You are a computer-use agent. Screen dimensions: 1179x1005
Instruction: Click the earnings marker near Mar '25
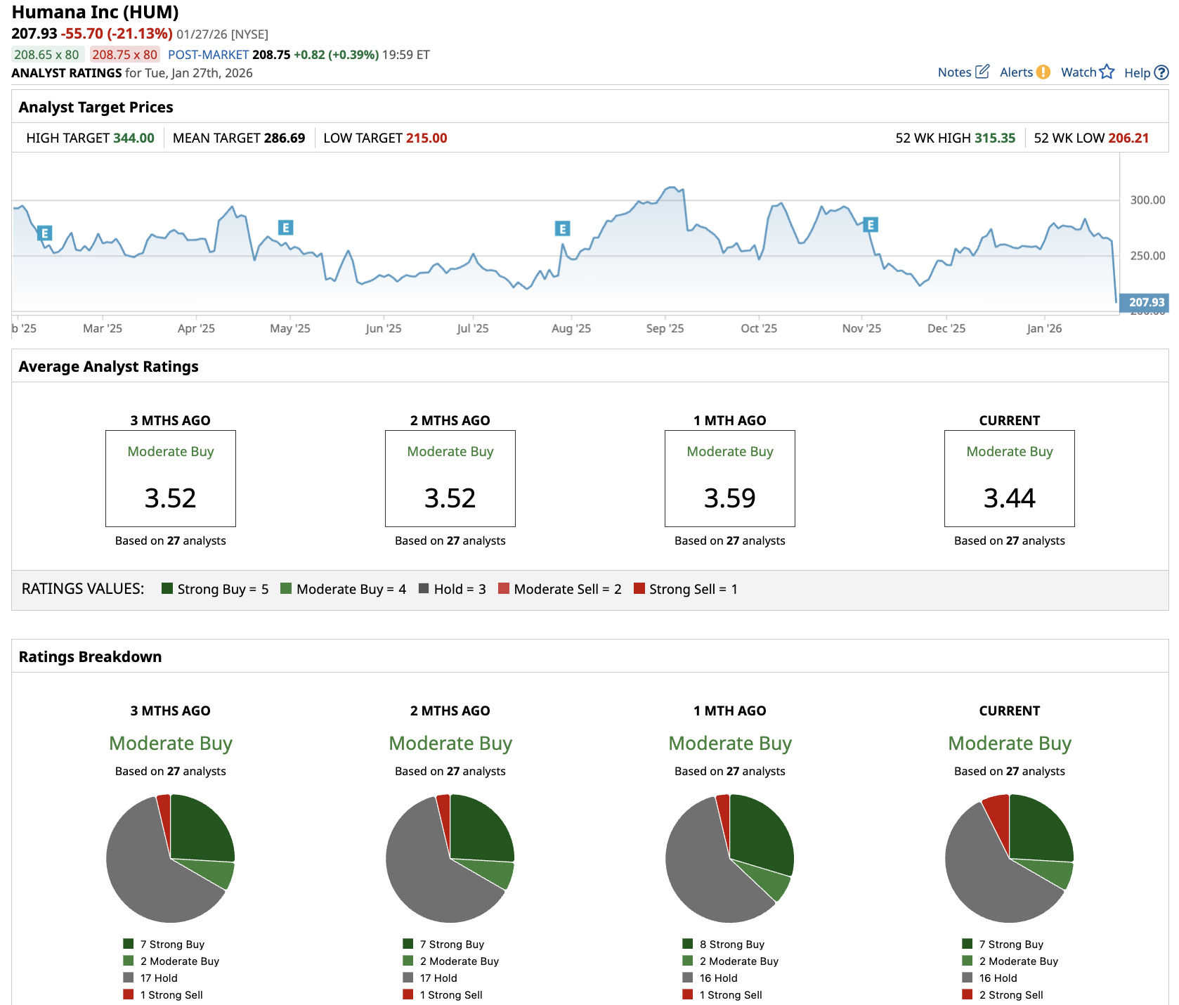pyautogui.click(x=45, y=233)
